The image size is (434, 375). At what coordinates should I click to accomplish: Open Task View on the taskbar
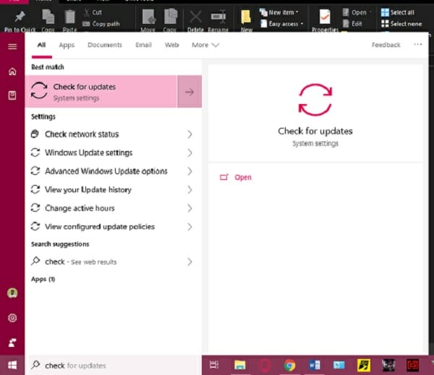pyautogui.click(x=214, y=365)
